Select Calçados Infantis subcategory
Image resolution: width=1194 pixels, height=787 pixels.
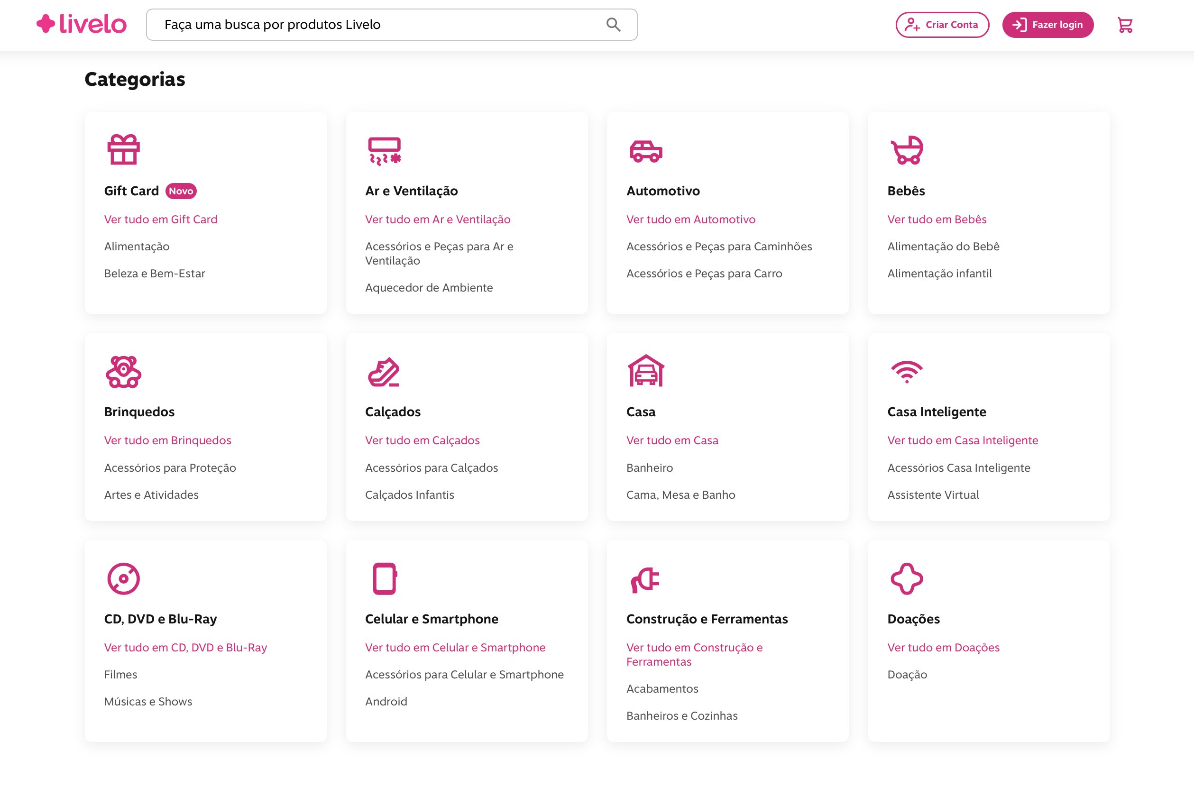coord(409,495)
